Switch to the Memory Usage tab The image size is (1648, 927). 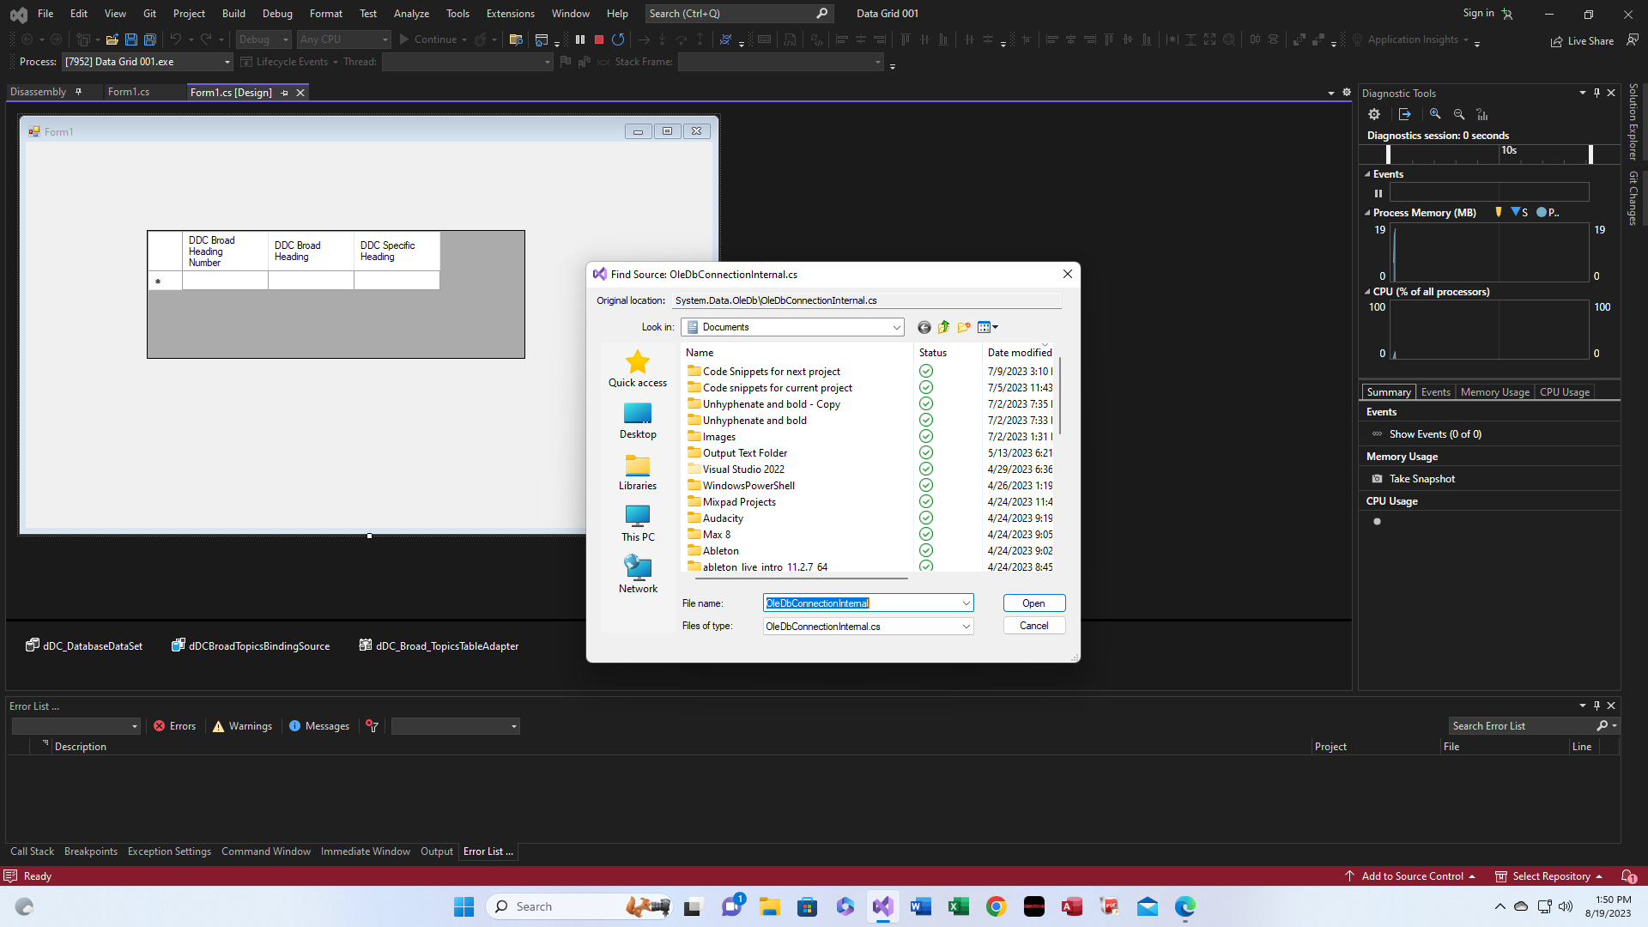click(1494, 391)
